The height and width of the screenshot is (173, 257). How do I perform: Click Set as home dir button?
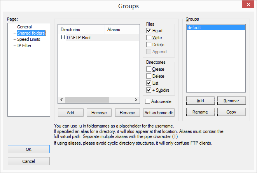coord(159,113)
